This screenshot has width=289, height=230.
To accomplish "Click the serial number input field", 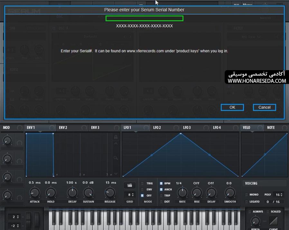I will (144, 18).
